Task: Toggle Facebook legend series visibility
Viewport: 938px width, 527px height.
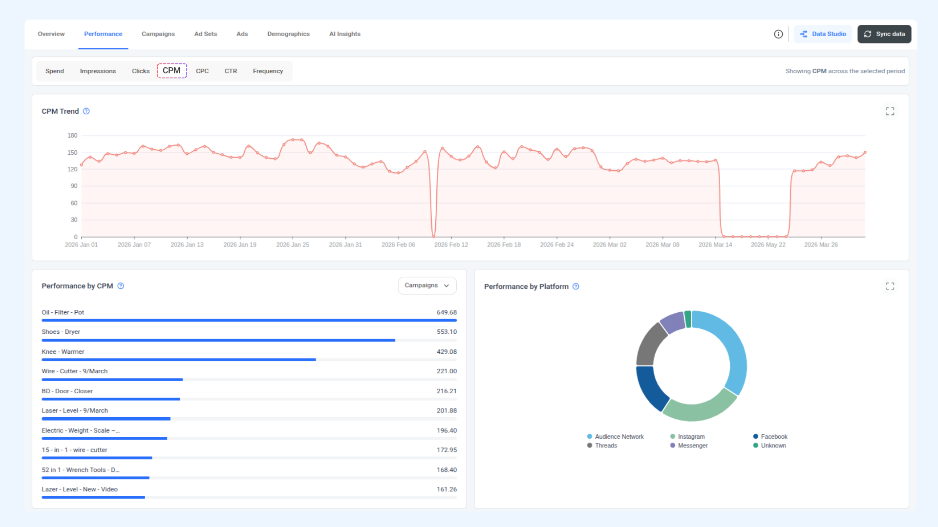Action: [770, 437]
